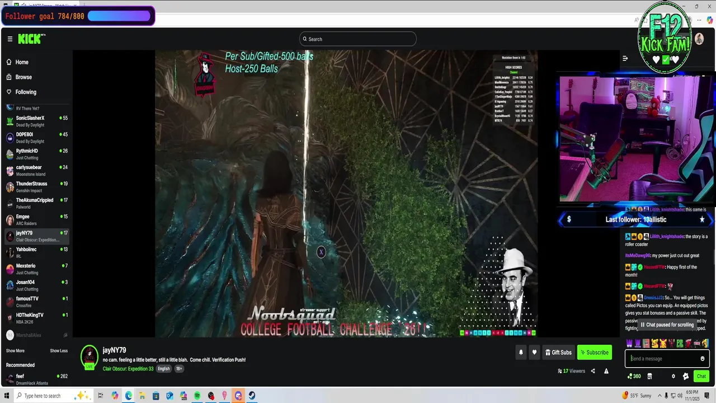Open Josan104 channel in sidebar
The image size is (716, 403).
coord(37,285)
